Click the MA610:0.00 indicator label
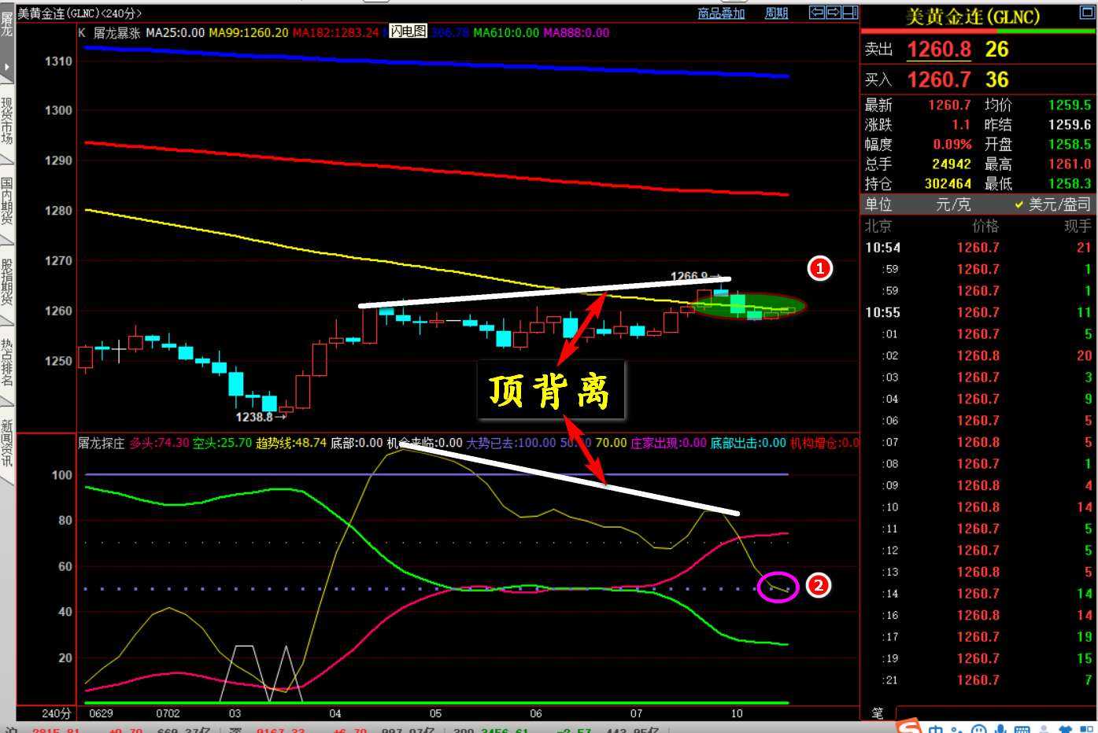 [x=506, y=32]
